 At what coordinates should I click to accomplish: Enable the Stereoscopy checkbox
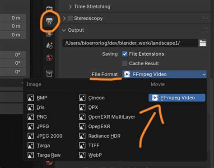(x=70, y=18)
